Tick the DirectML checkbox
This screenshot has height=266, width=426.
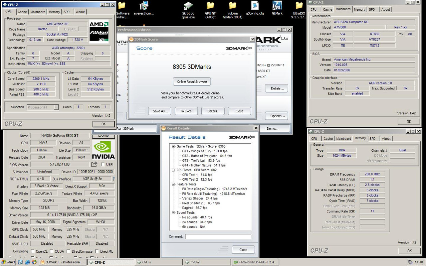(97, 252)
